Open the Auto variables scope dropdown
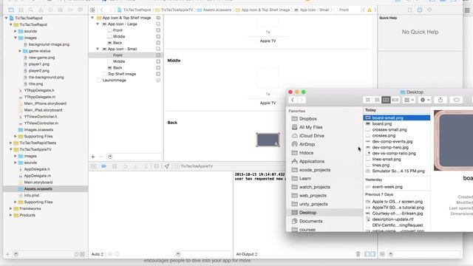Screen dimensions: 473x266 98,254
